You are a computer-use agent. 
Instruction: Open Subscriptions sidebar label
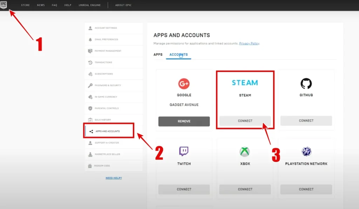(x=104, y=74)
